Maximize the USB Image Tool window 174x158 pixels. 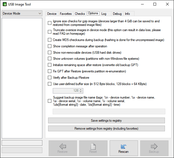point(155,4)
